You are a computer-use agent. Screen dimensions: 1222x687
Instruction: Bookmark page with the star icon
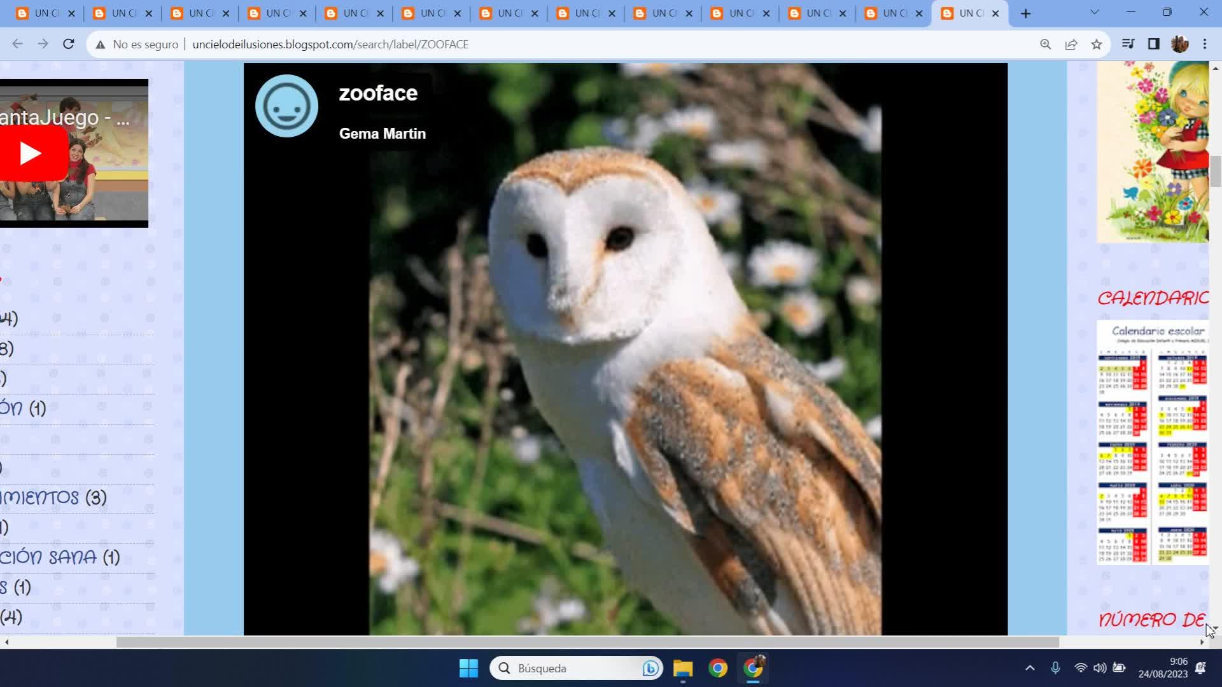(1097, 44)
